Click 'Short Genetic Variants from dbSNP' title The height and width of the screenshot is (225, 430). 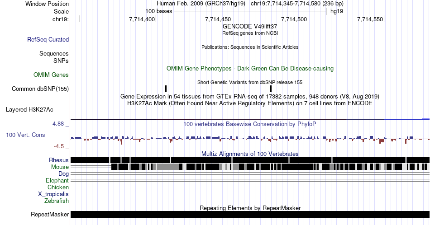250,82
